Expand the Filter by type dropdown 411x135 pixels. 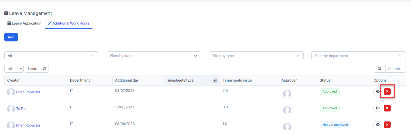click(x=256, y=56)
